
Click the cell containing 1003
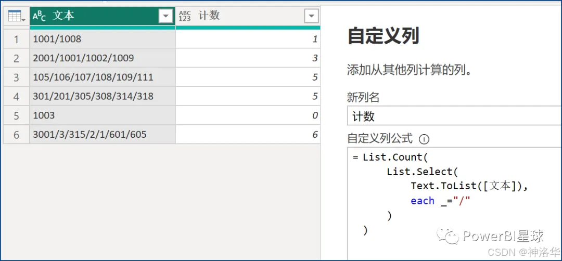tap(103, 115)
